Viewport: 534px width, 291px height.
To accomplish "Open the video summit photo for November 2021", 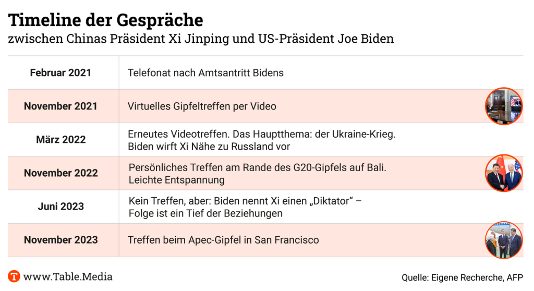I will click(504, 106).
